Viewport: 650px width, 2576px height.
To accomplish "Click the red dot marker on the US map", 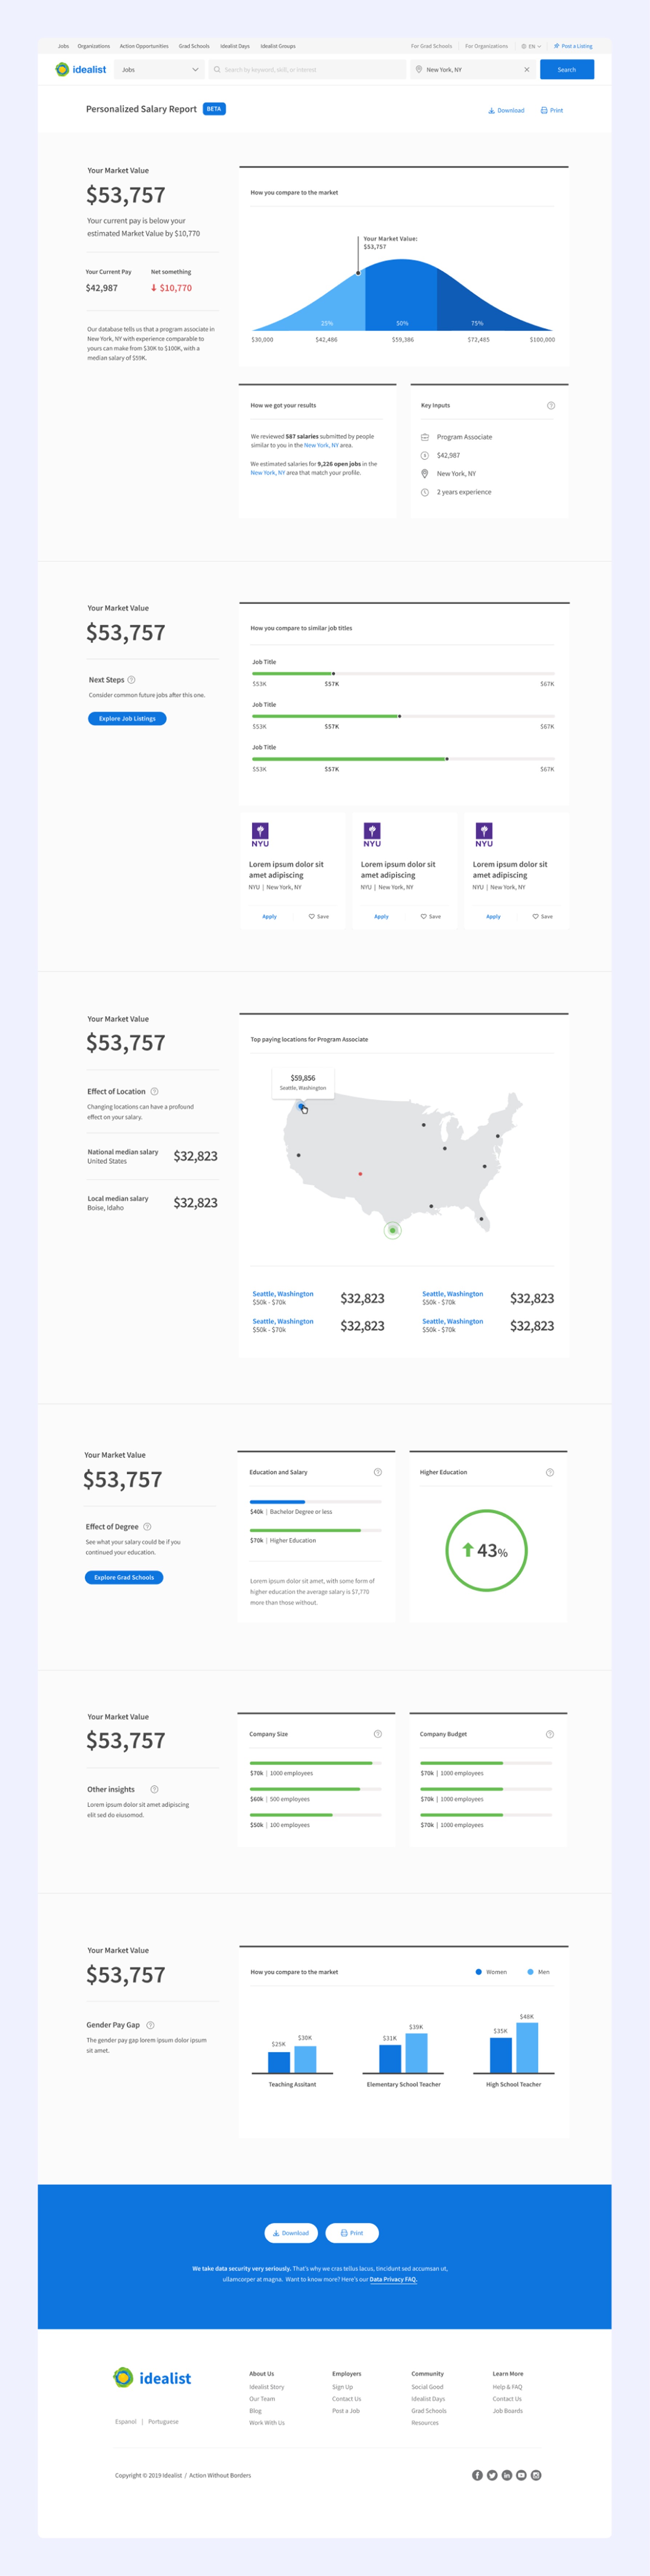I will (x=360, y=1174).
